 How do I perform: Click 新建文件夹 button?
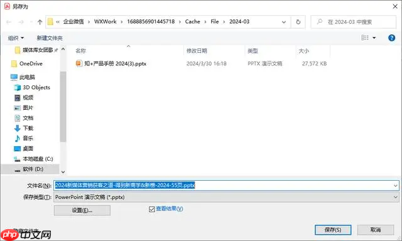(50, 38)
